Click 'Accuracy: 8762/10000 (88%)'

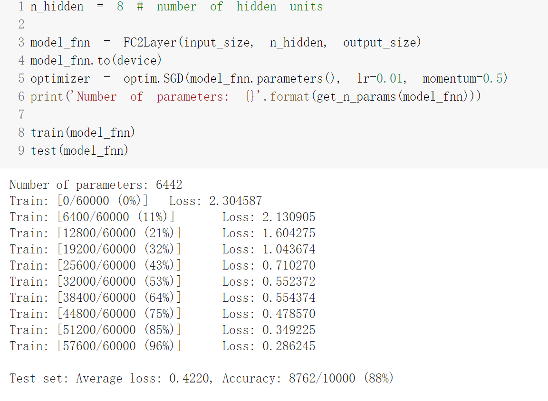click(x=308, y=378)
